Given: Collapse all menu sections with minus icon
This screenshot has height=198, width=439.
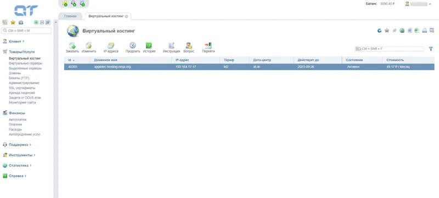Looking at the screenshot, I should pyautogui.click(x=42, y=22).
